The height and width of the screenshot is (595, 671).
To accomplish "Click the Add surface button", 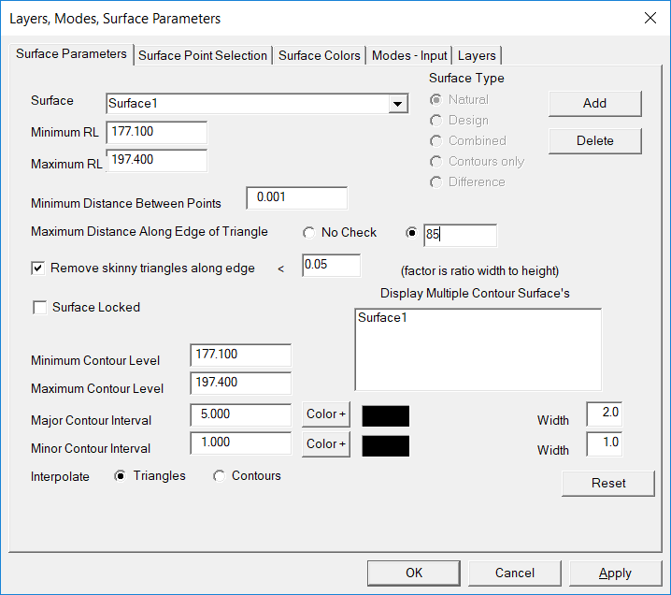I will [594, 103].
